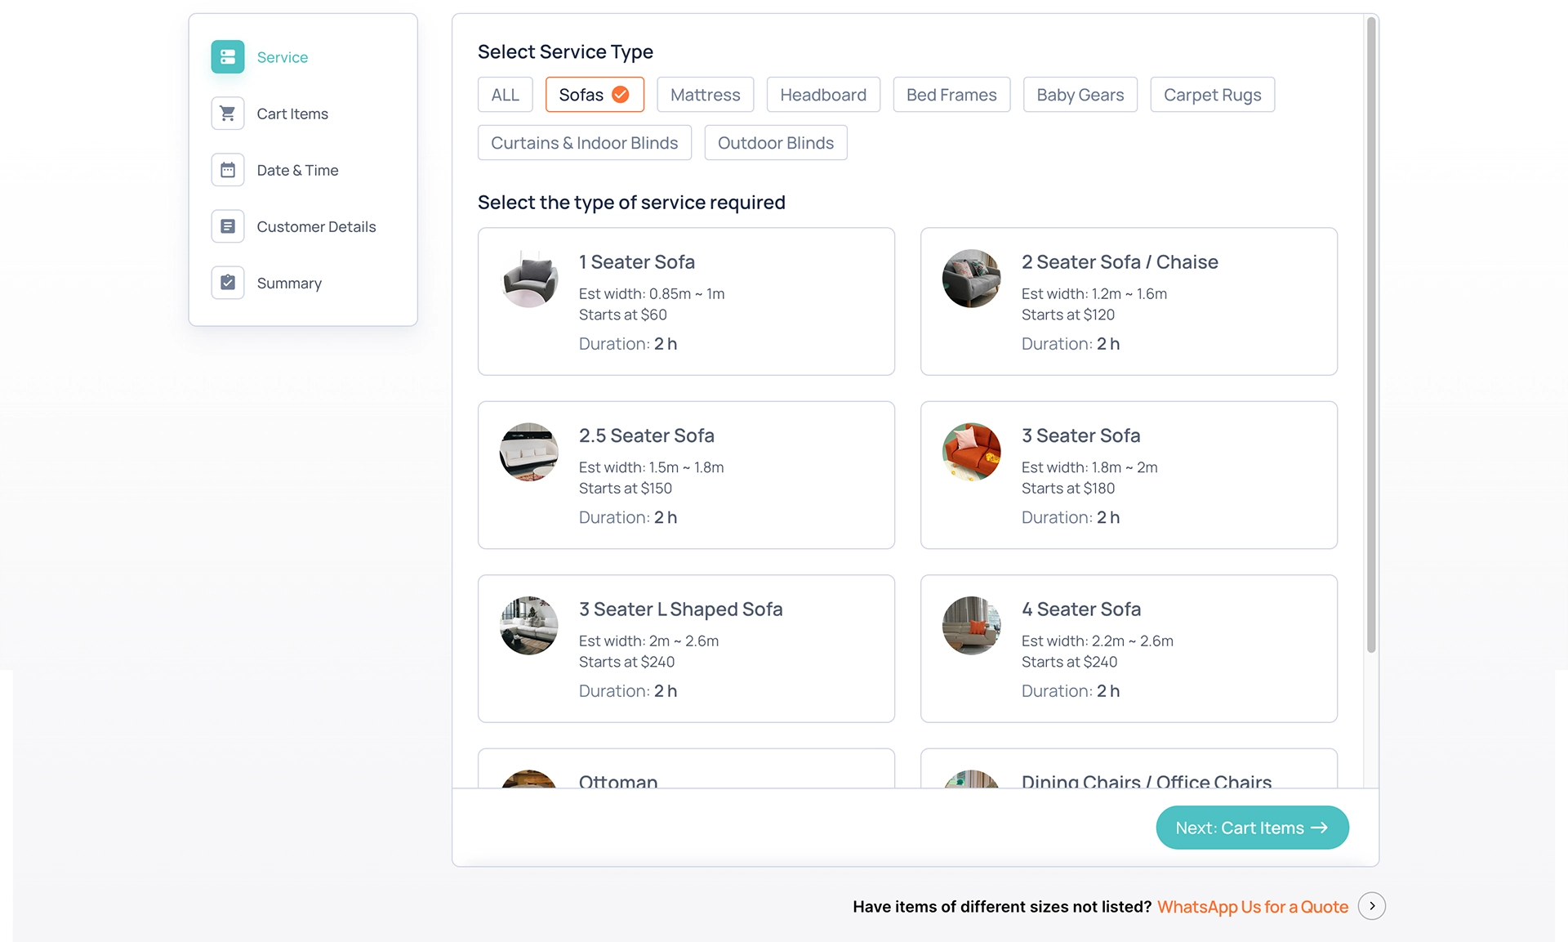1568x942 pixels.
Task: Select the Dining Chairs / Office Chairs card
Action: click(x=1129, y=769)
